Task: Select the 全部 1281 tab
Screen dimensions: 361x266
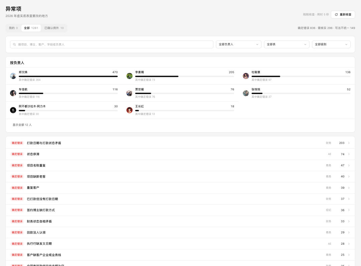Action: [x=31, y=28]
